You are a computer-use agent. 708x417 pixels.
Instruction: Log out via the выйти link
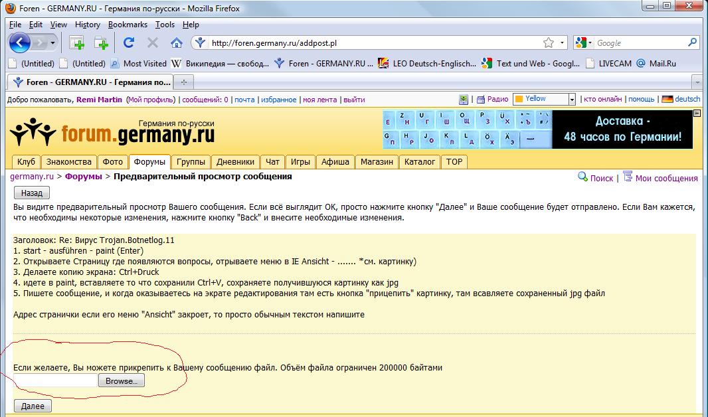tap(354, 100)
